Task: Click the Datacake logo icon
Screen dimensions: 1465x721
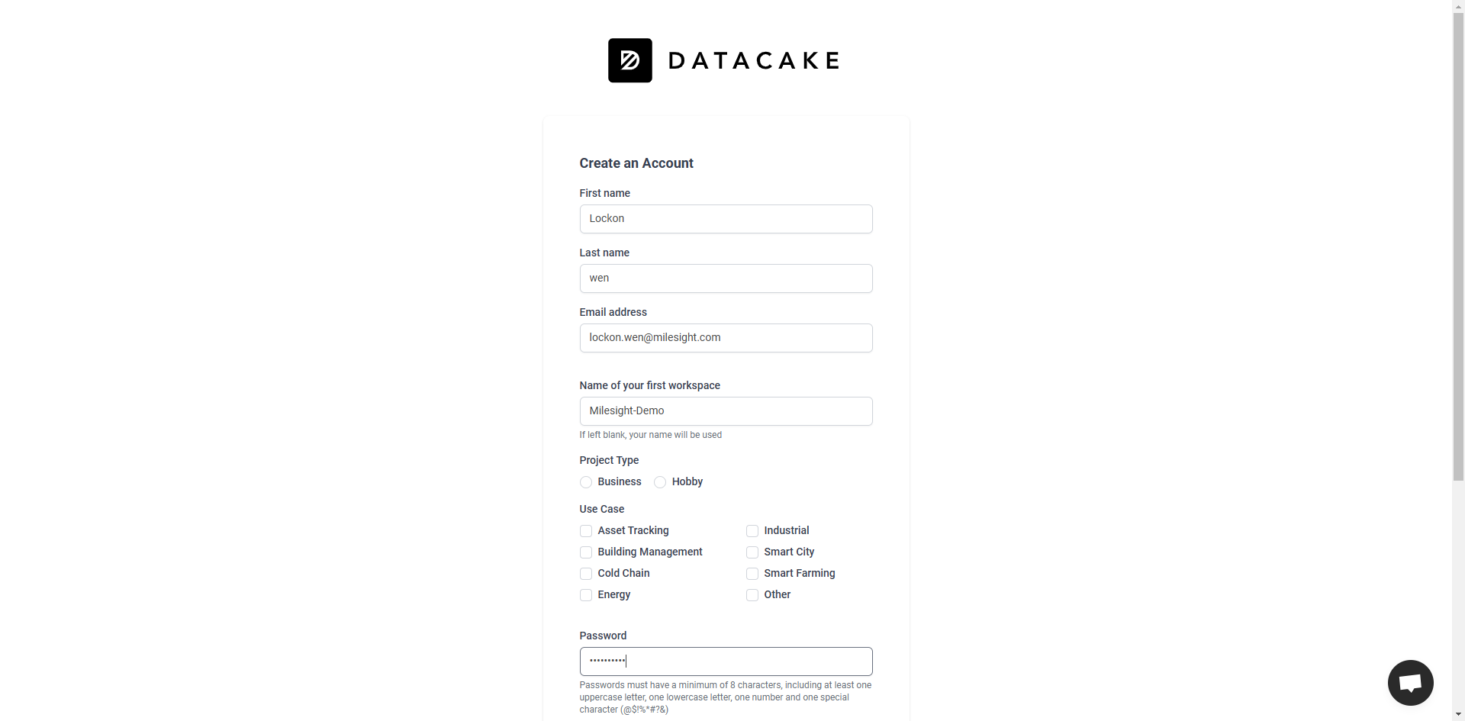Action: point(629,60)
